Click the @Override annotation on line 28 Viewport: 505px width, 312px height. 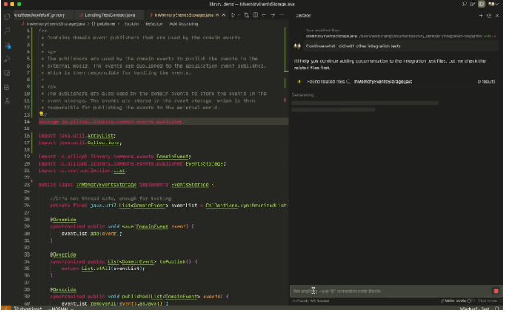point(63,220)
